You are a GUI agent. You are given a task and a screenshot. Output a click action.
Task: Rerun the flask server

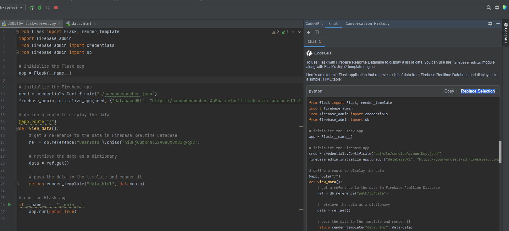[31, 8]
